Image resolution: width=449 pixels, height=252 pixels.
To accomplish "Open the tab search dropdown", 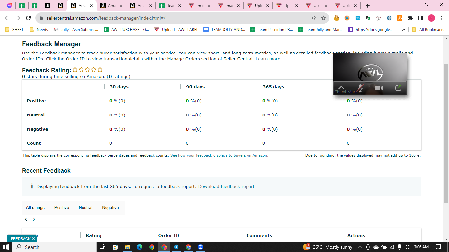I will click(x=396, y=5).
